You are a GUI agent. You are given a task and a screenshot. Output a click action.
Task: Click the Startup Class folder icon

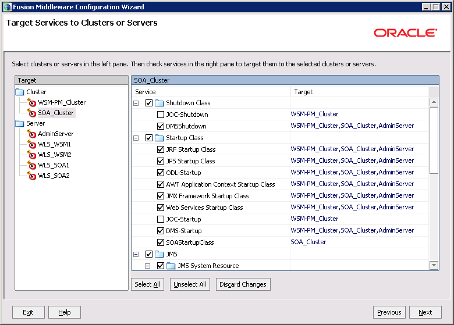(159, 138)
